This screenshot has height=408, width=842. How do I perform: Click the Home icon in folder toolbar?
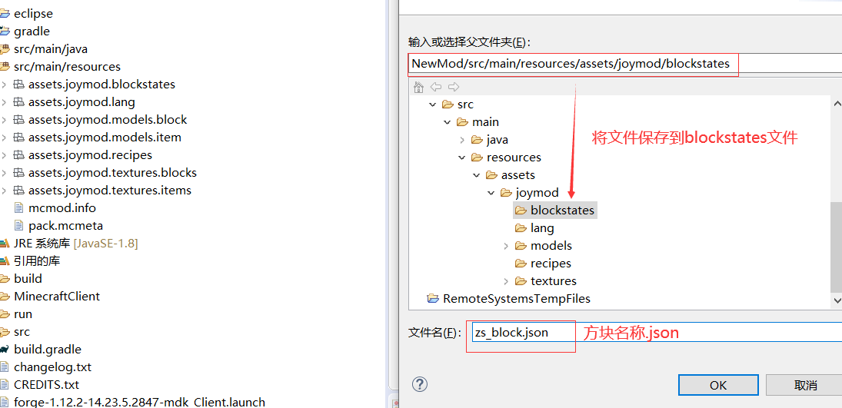pyautogui.click(x=419, y=87)
